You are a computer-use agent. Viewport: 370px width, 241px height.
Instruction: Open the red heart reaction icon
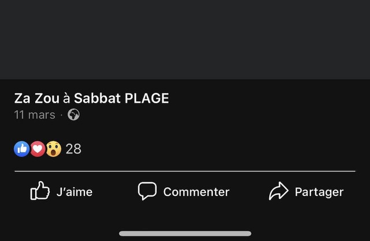tap(38, 149)
